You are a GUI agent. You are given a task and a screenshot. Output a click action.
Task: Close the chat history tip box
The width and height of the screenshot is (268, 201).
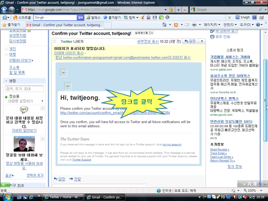pos(43,108)
